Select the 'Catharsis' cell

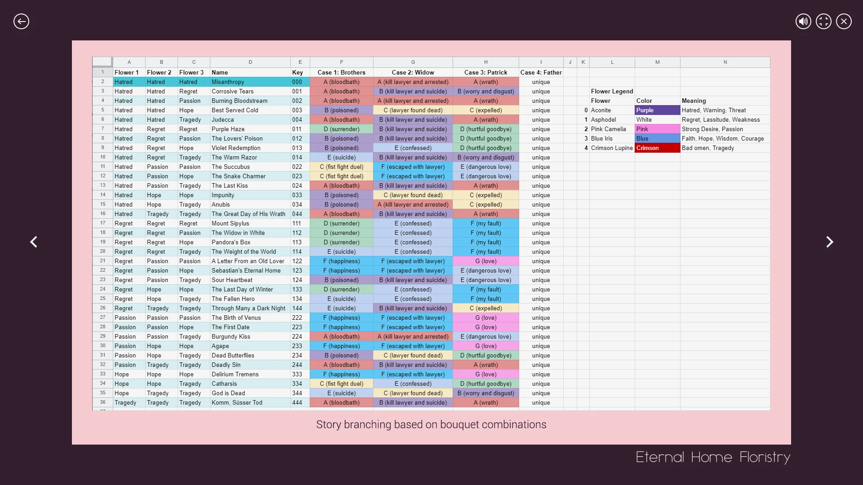coord(250,384)
